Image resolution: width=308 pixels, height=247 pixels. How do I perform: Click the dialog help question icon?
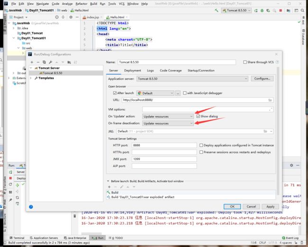[x=31, y=207]
